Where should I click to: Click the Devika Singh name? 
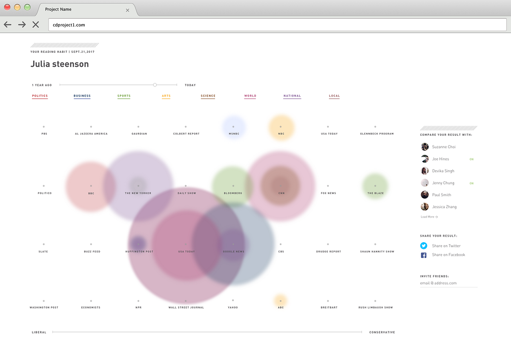[443, 171]
